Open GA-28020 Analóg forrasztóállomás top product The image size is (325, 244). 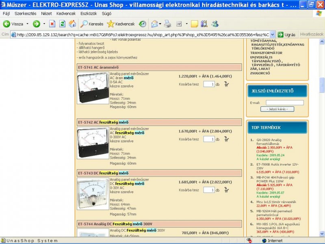click(x=269, y=142)
